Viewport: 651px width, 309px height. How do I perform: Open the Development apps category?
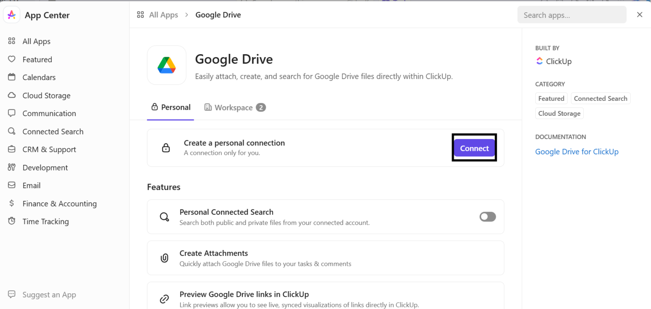pos(45,168)
